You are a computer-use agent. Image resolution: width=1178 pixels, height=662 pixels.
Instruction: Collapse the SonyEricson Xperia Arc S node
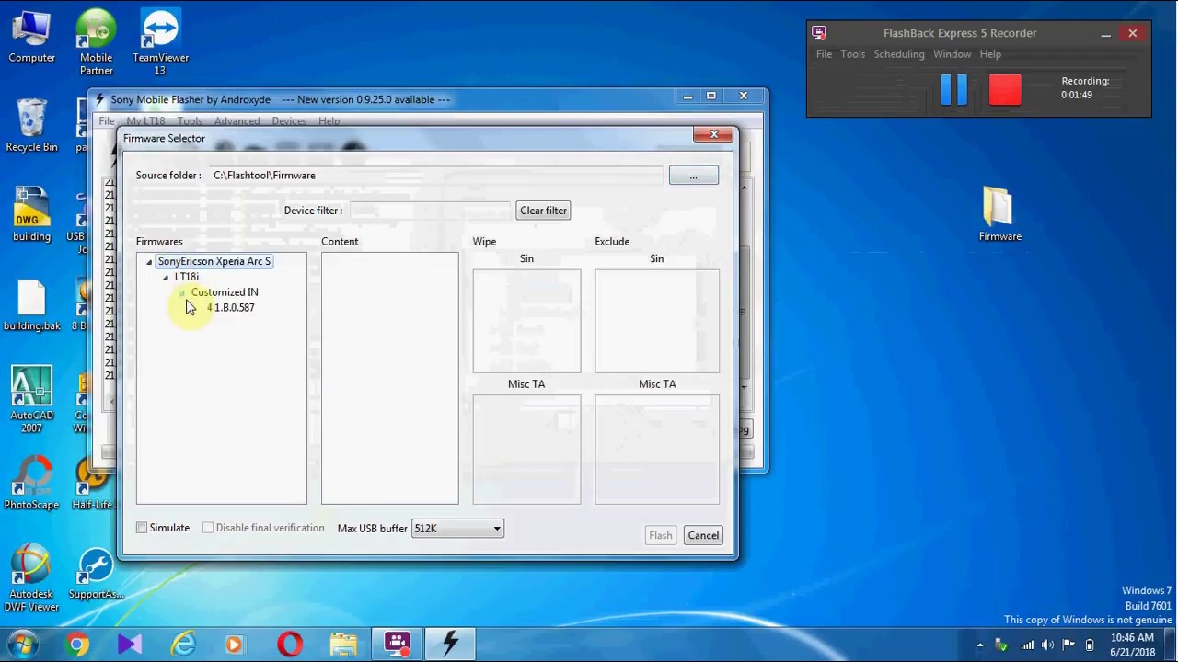(x=149, y=262)
